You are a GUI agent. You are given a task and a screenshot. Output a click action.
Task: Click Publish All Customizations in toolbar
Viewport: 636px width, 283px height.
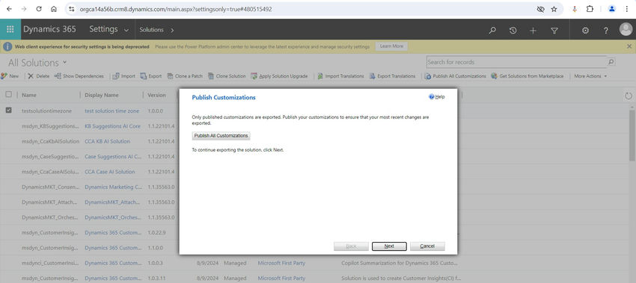coord(455,76)
